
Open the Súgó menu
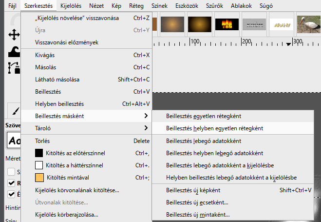pos(266,6)
